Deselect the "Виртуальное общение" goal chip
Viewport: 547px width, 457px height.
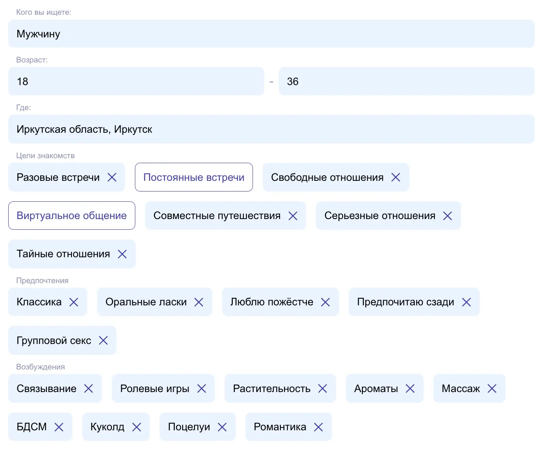71,215
